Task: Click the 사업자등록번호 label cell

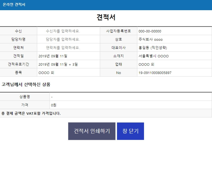Action: [118, 31]
